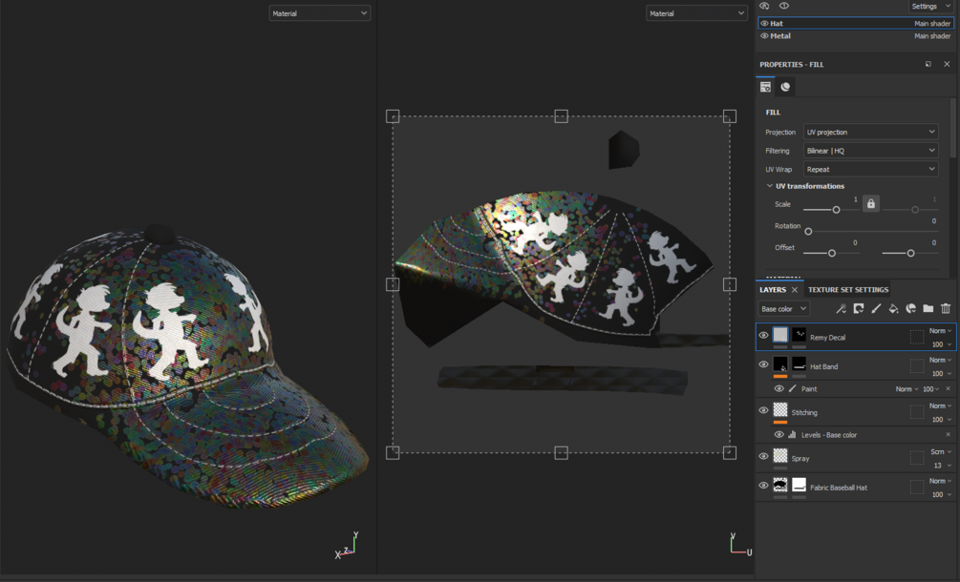Open the material sphere properties tab icon
This screenshot has height=582, width=960.
(x=785, y=87)
